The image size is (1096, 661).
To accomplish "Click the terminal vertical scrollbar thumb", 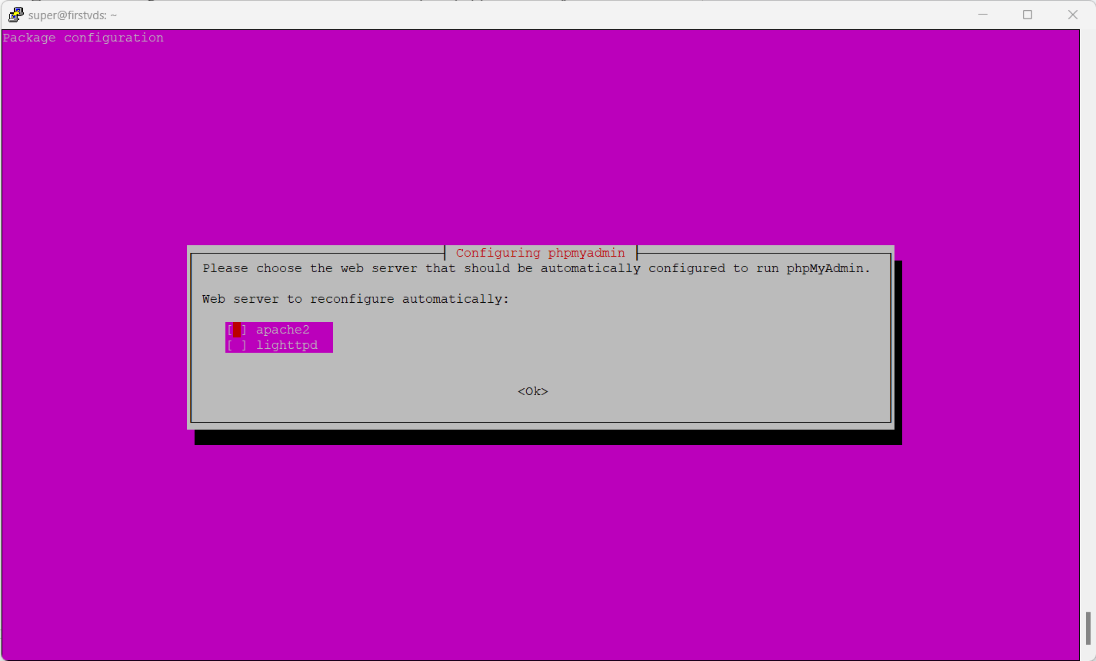I will click(1088, 628).
